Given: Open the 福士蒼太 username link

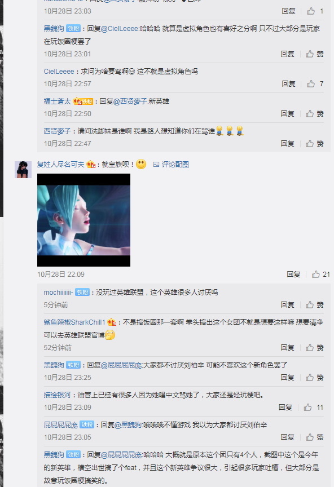Looking at the screenshot, I should pos(57,101).
